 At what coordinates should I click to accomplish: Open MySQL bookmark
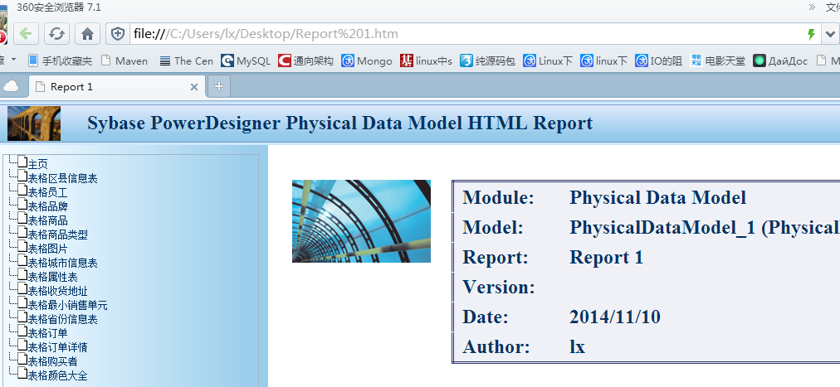click(x=246, y=61)
